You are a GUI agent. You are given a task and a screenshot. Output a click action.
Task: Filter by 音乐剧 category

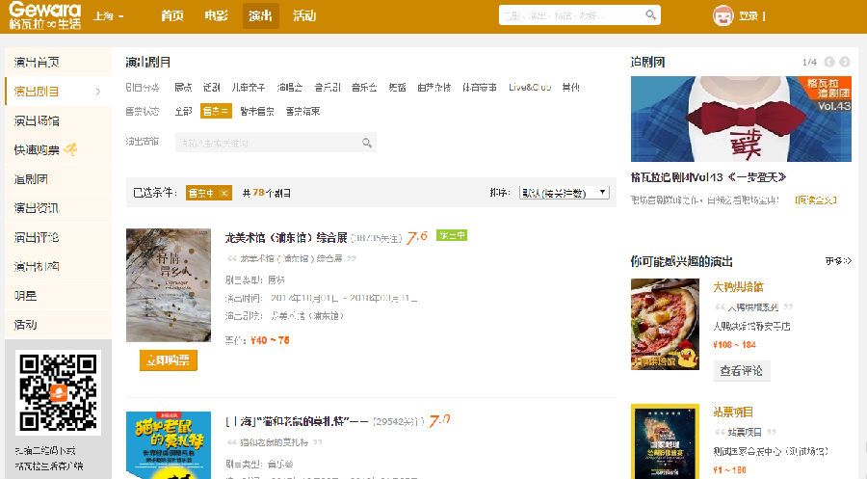(328, 88)
